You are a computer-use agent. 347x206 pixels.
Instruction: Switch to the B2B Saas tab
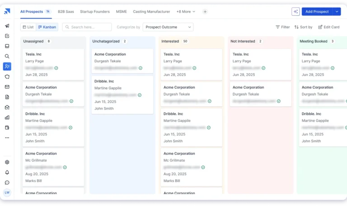point(66,11)
